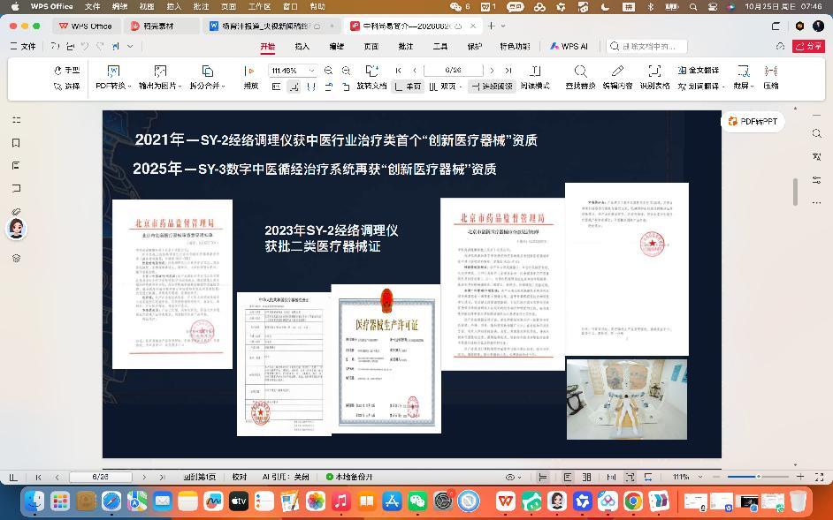Go to next page in ribbon
This screenshot has height=520, width=833.
tap(492, 70)
